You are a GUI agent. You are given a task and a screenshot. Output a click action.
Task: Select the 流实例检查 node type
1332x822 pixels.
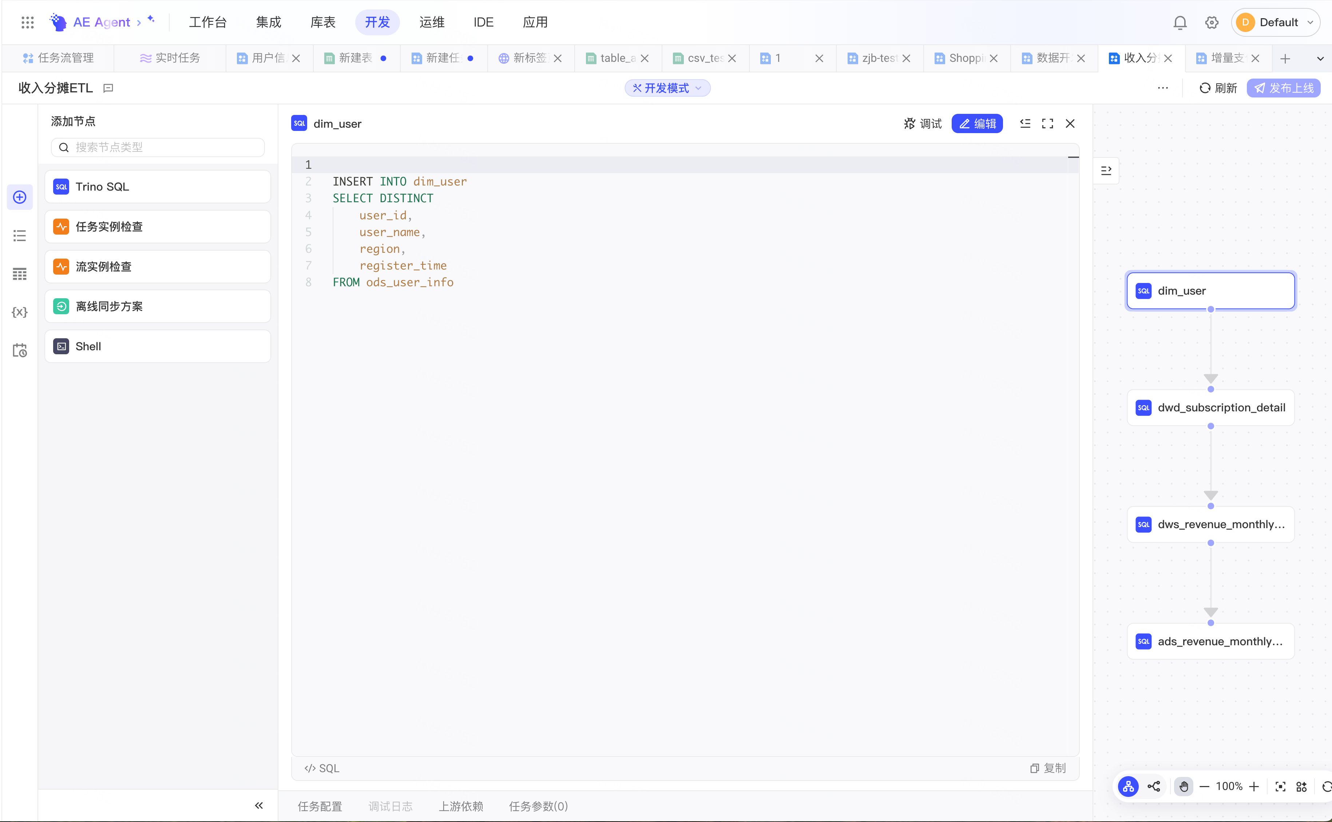(x=158, y=266)
